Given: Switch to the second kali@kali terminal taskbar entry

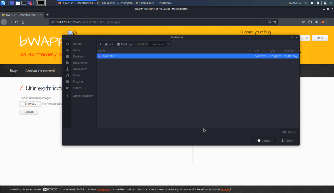Looking at the screenshot, I should point(154,3).
